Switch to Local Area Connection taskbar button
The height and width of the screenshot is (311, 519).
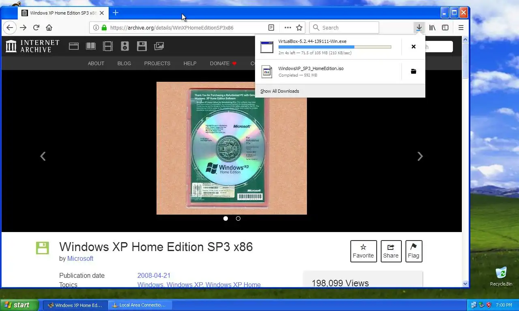[x=140, y=305]
